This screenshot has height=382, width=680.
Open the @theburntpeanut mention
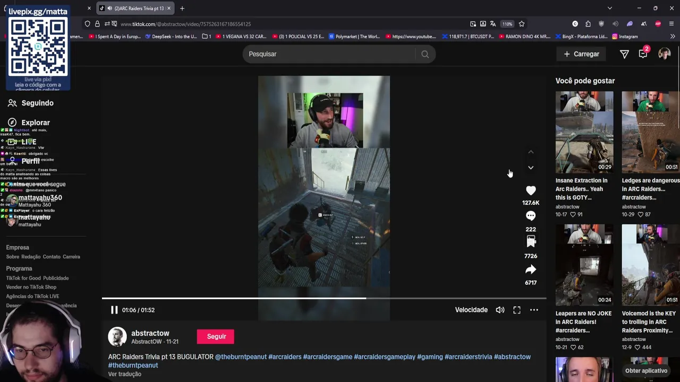tap(241, 357)
